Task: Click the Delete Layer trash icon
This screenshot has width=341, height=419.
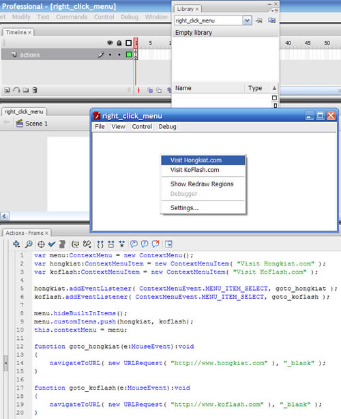Action: click(35, 90)
